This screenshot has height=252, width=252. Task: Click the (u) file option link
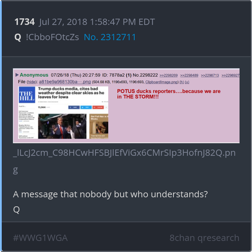(x=187, y=82)
